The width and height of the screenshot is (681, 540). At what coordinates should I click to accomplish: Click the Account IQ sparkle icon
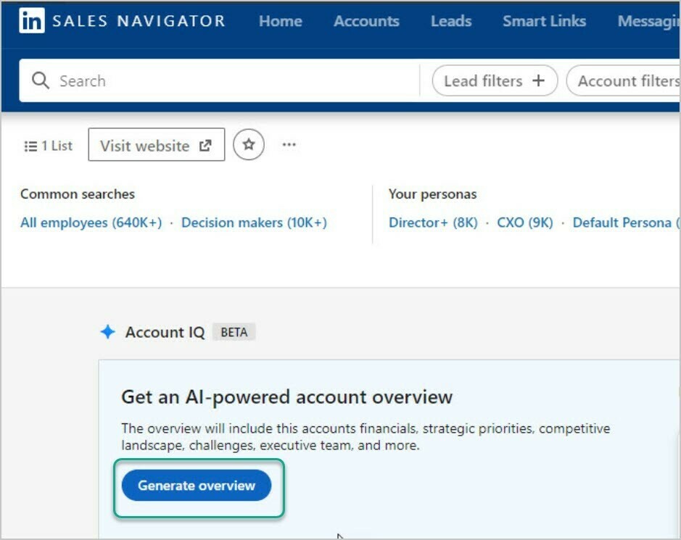pyautogui.click(x=108, y=332)
